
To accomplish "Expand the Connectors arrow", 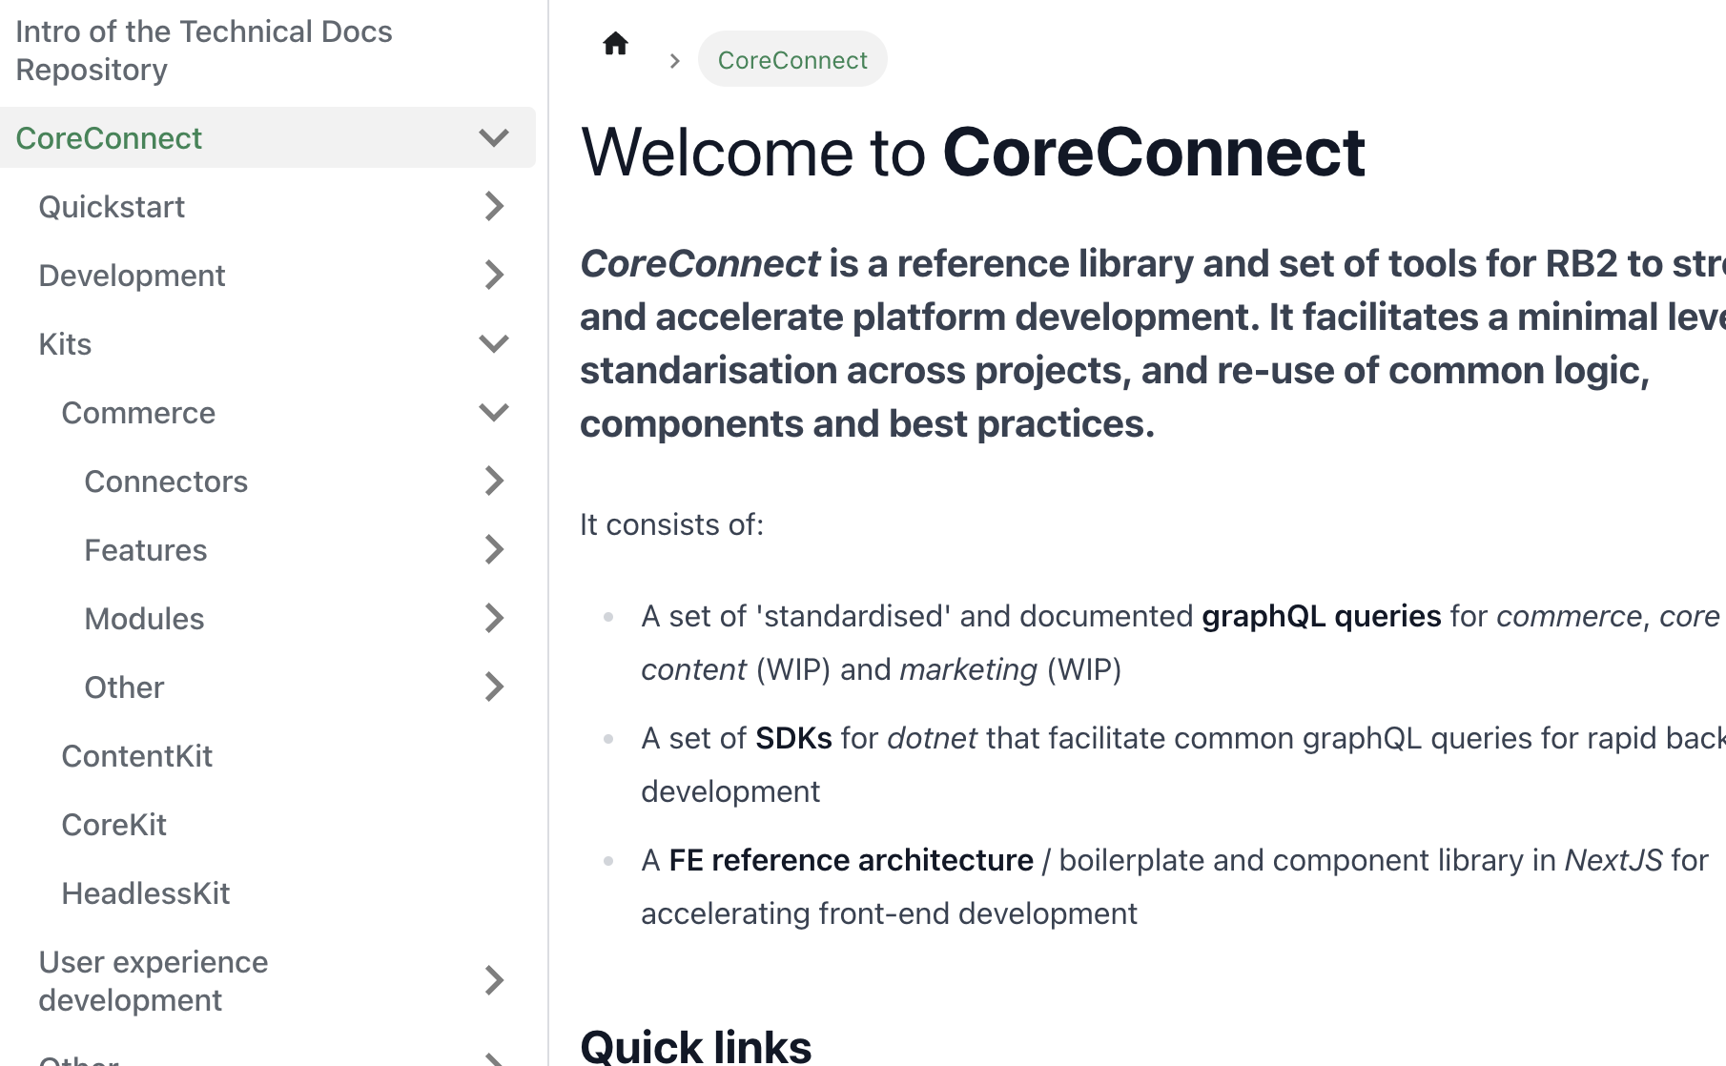I will [493, 482].
